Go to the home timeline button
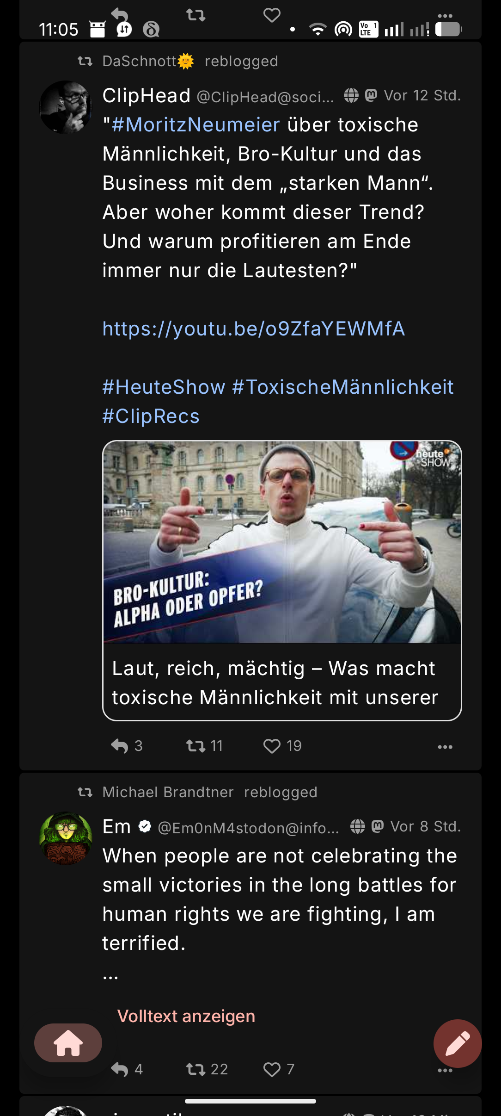Screen dimensions: 501x1116 pos(68,1043)
